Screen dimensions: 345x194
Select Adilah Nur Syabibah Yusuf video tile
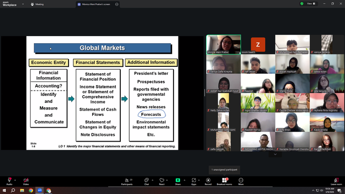[x=223, y=84]
